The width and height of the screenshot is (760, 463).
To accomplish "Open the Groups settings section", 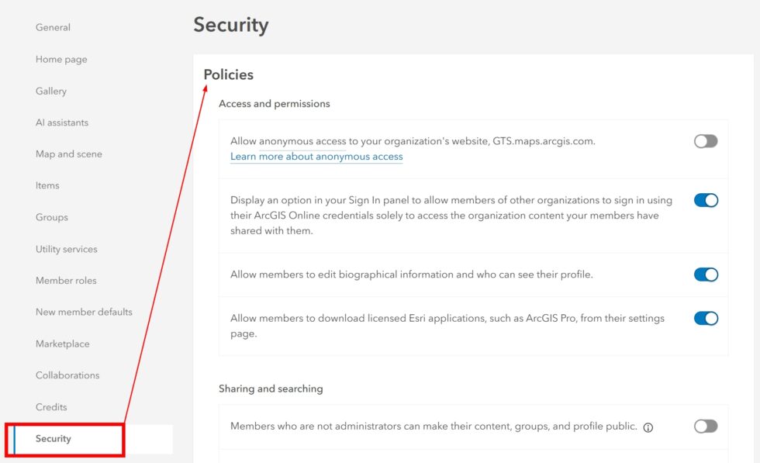I will tap(51, 217).
